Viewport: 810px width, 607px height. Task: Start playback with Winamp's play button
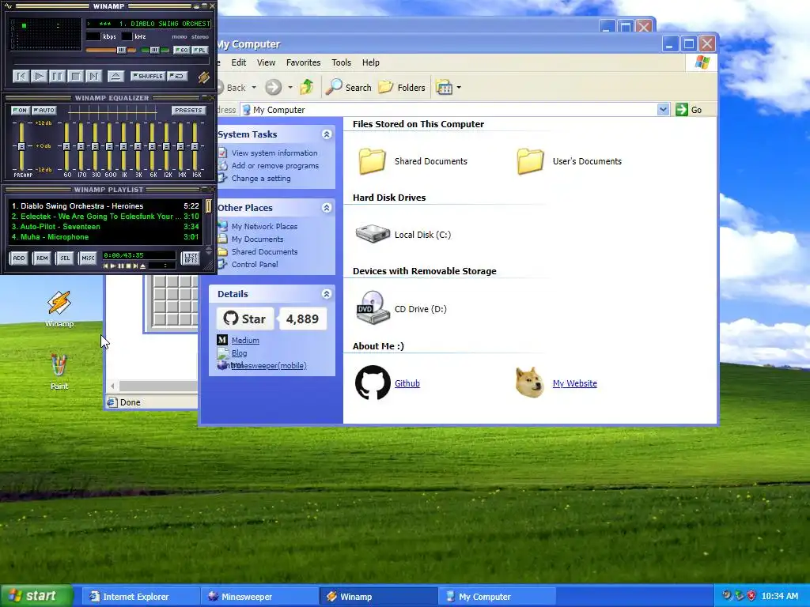[x=39, y=77]
